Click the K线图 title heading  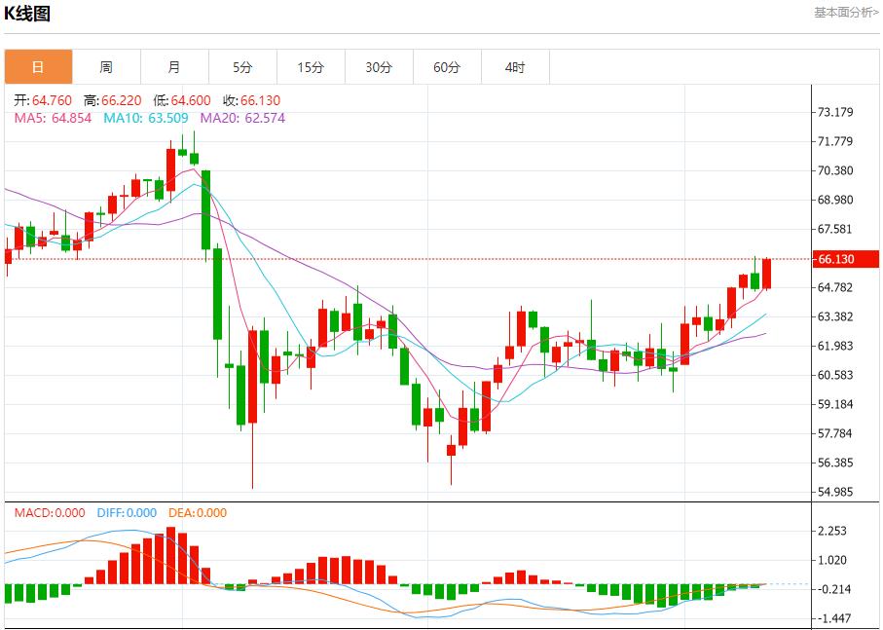27,14
